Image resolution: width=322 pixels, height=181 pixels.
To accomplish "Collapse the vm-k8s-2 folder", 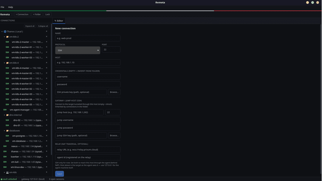I will (4, 37).
